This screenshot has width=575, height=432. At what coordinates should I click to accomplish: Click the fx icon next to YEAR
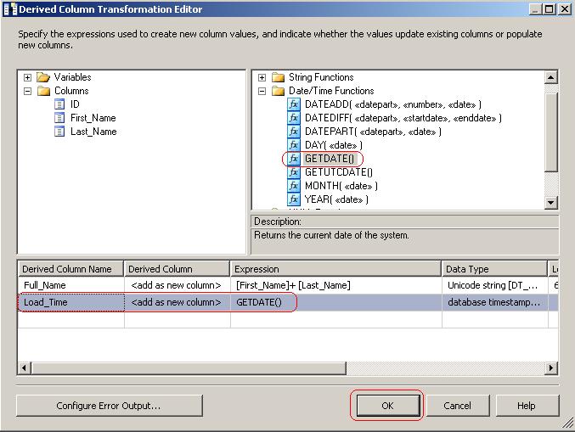[293, 199]
